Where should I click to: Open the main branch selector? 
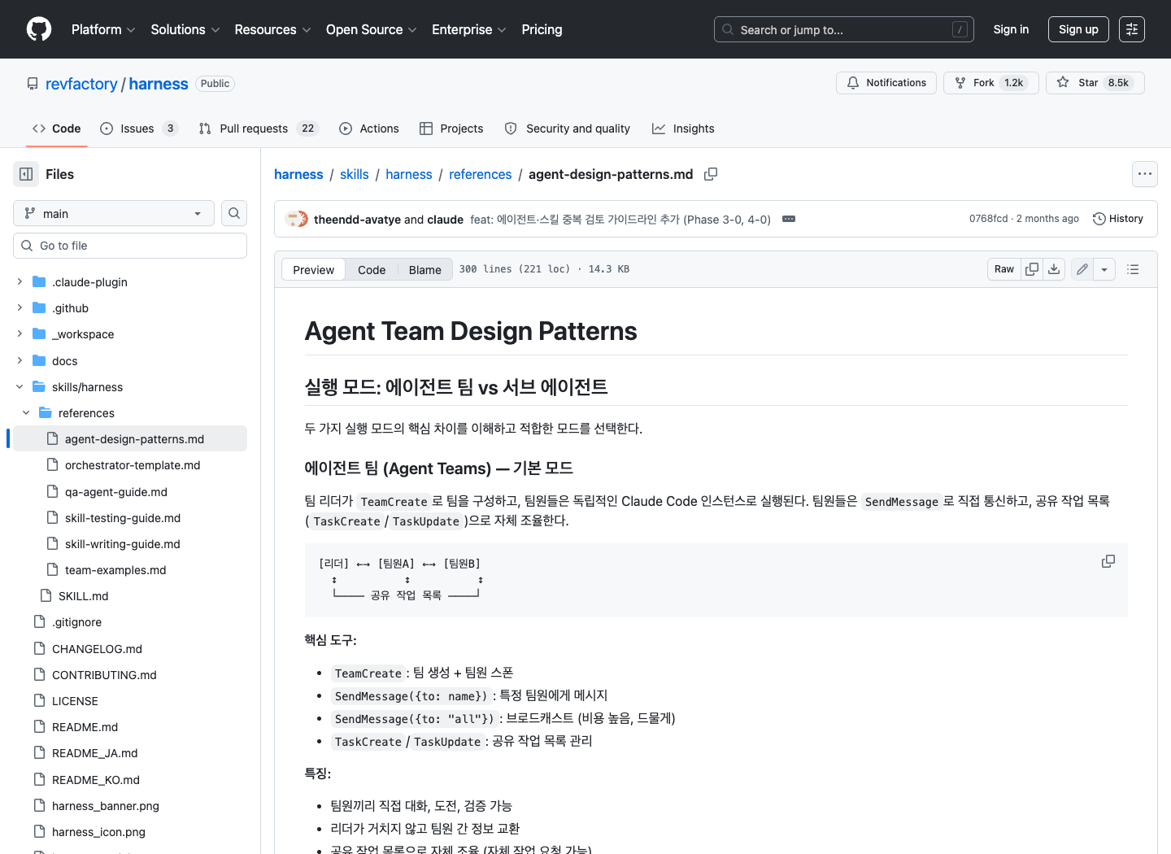pyautogui.click(x=114, y=213)
